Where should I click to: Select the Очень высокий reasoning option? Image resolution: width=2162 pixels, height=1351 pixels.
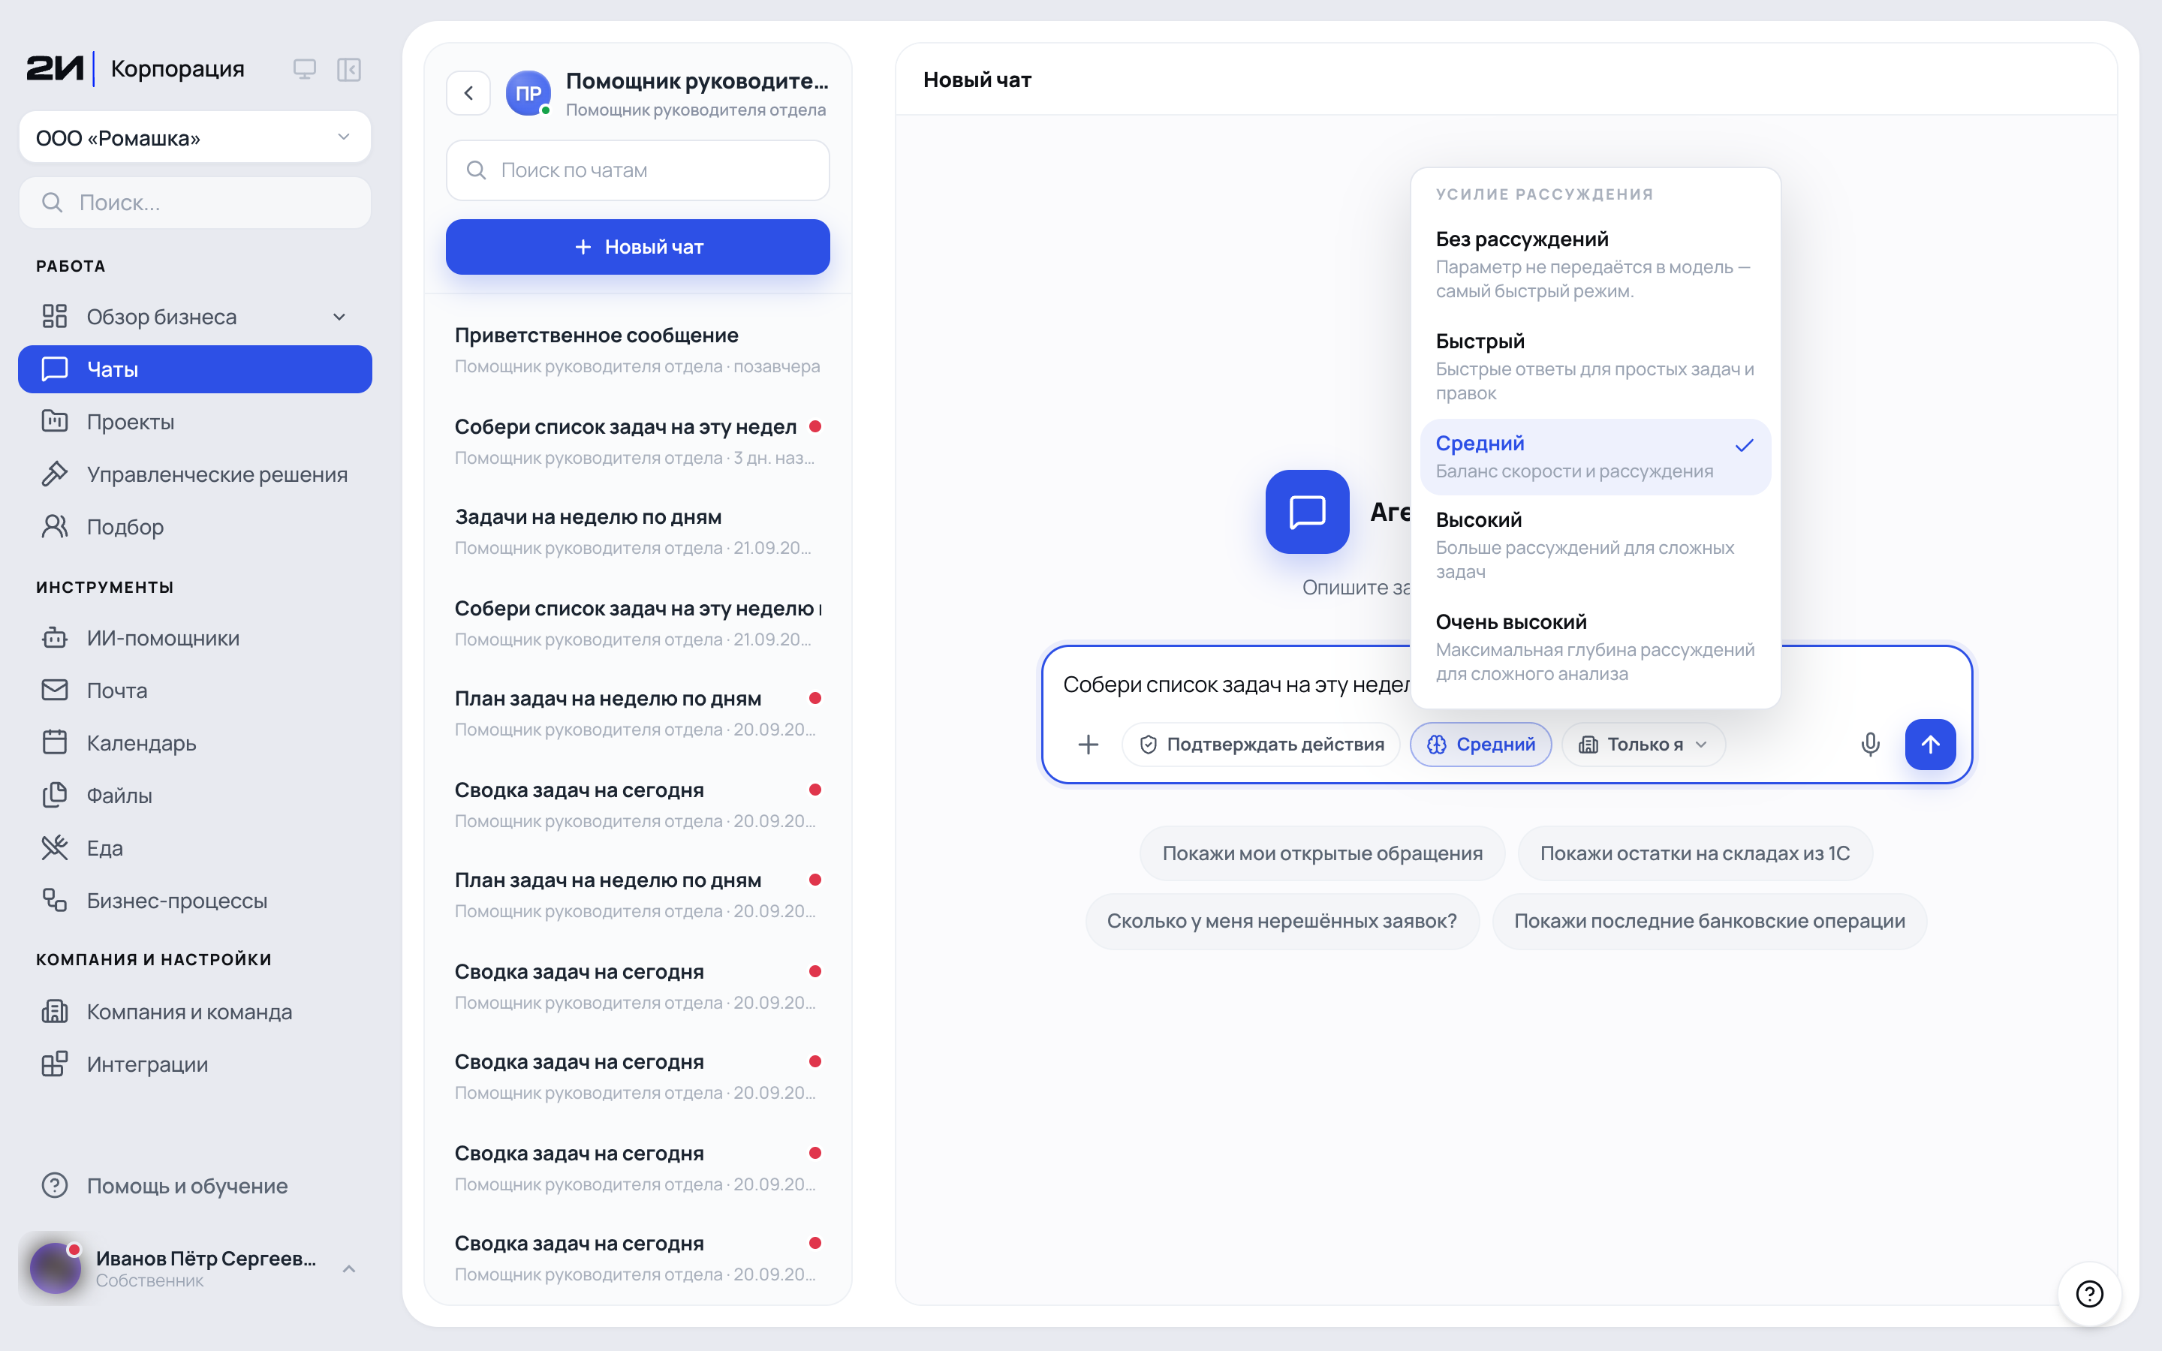1594,647
